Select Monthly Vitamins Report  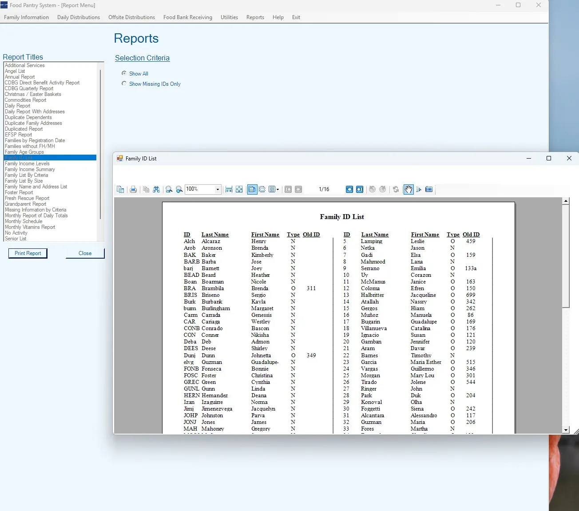pos(50,227)
